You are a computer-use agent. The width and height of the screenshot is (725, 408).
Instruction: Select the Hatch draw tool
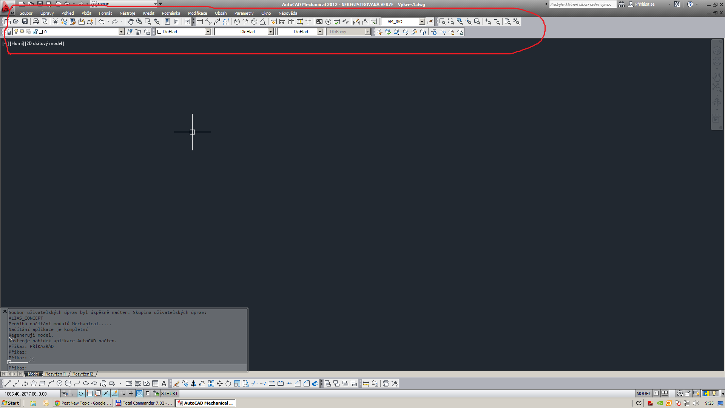129,383
